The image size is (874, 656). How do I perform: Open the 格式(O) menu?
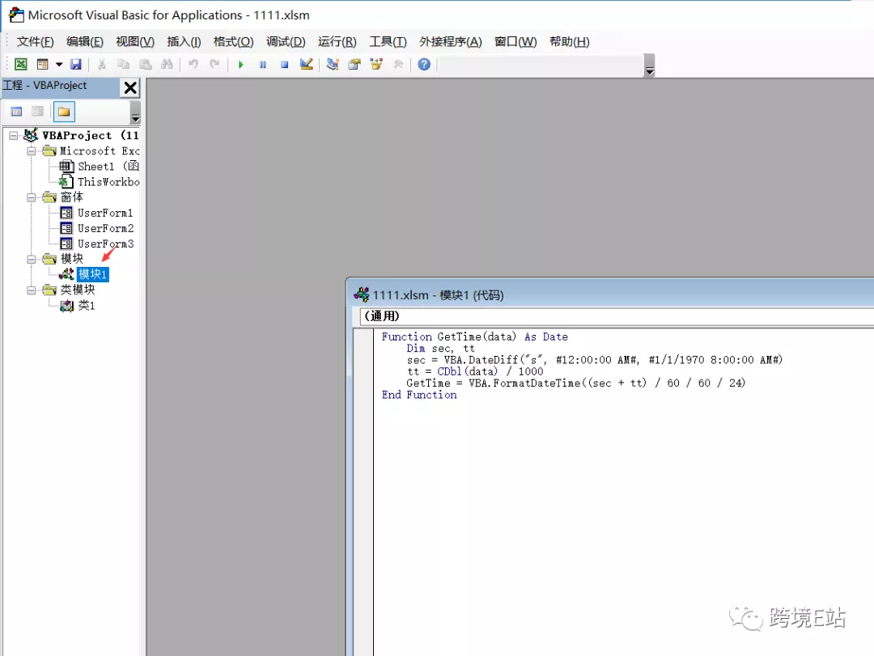[x=234, y=42]
